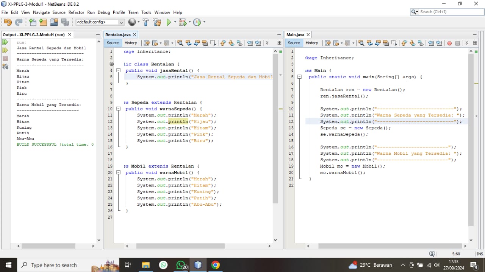Click History button in Rentalan.java editor
Image resolution: width=485 pixels, height=272 pixels.
[x=131, y=43]
